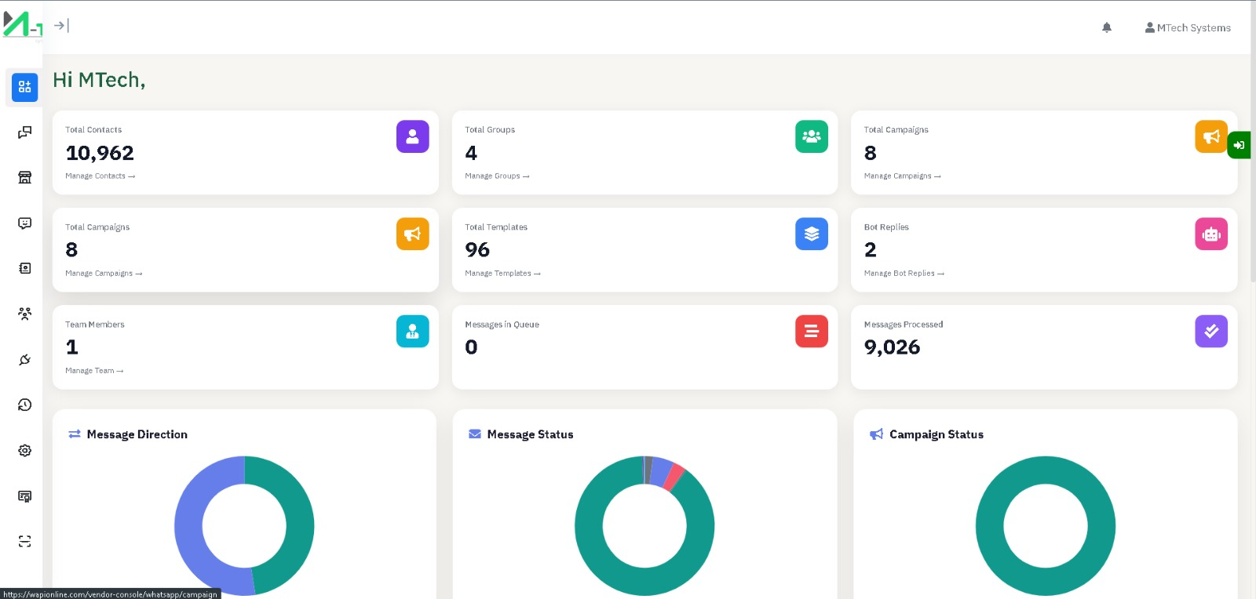Click the green login floating button
Screen dimensions: 1256x599
coord(1239,145)
